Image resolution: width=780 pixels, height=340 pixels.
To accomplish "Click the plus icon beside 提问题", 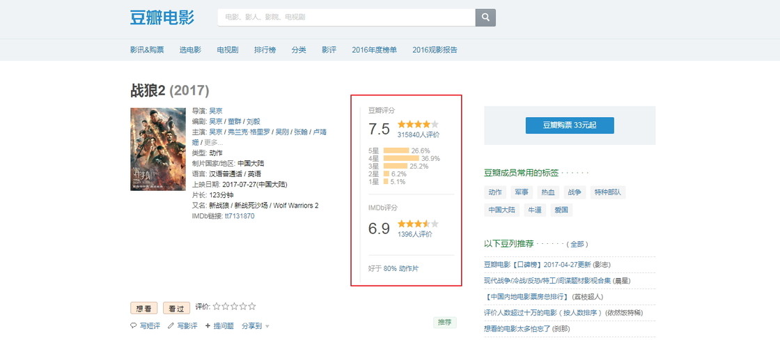I will point(208,325).
